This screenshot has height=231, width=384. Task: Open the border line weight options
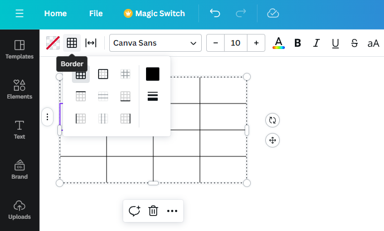point(153,96)
